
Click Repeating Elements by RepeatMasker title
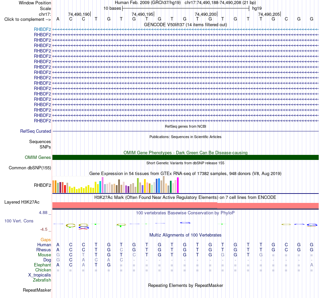click(185, 285)
